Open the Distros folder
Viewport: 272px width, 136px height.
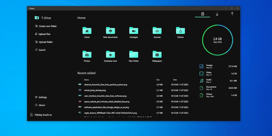(x=180, y=31)
